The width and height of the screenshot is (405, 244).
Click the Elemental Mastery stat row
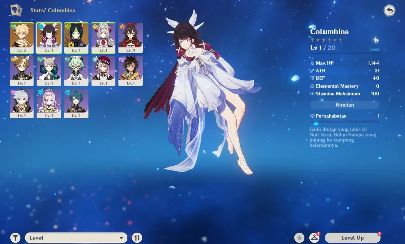point(345,86)
